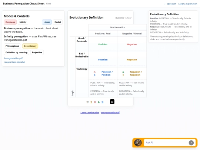Image resolution: width=200 pixels, height=150 pixels.
Task: Switch to Radial layout
Action: [58, 22]
